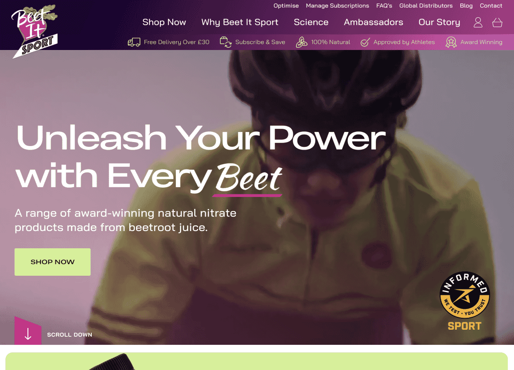Open the FAQ's link
The width and height of the screenshot is (514, 370).
pos(384,6)
